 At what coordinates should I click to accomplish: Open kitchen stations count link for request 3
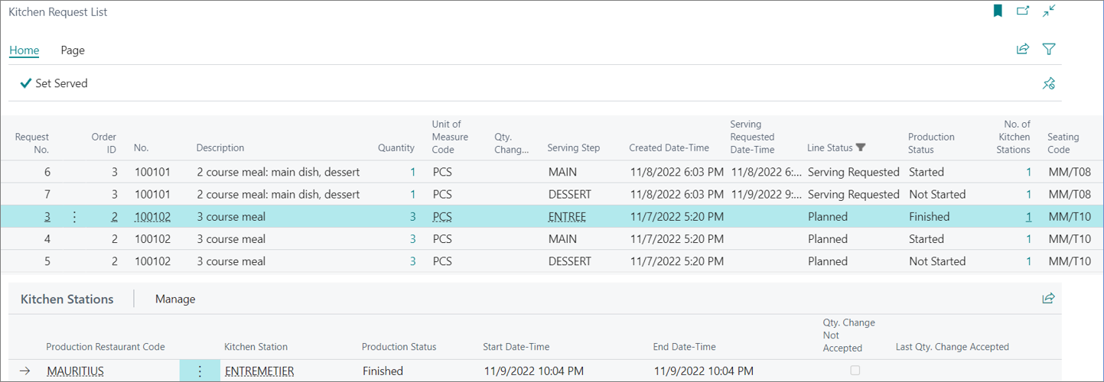(1028, 217)
